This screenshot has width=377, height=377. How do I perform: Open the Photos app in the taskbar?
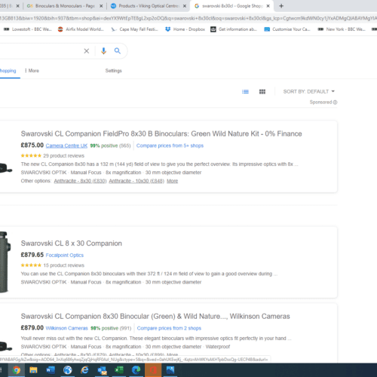tap(170, 370)
